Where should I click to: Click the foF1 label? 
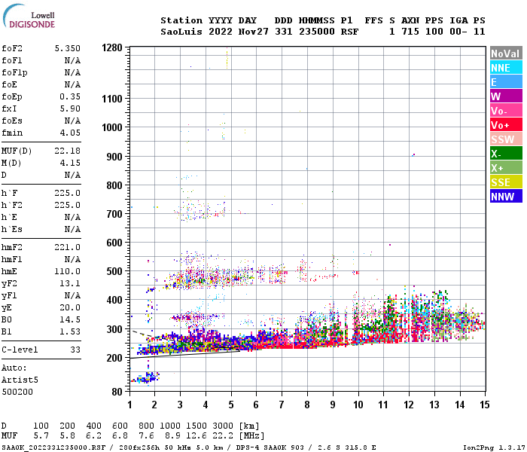click(x=12, y=60)
